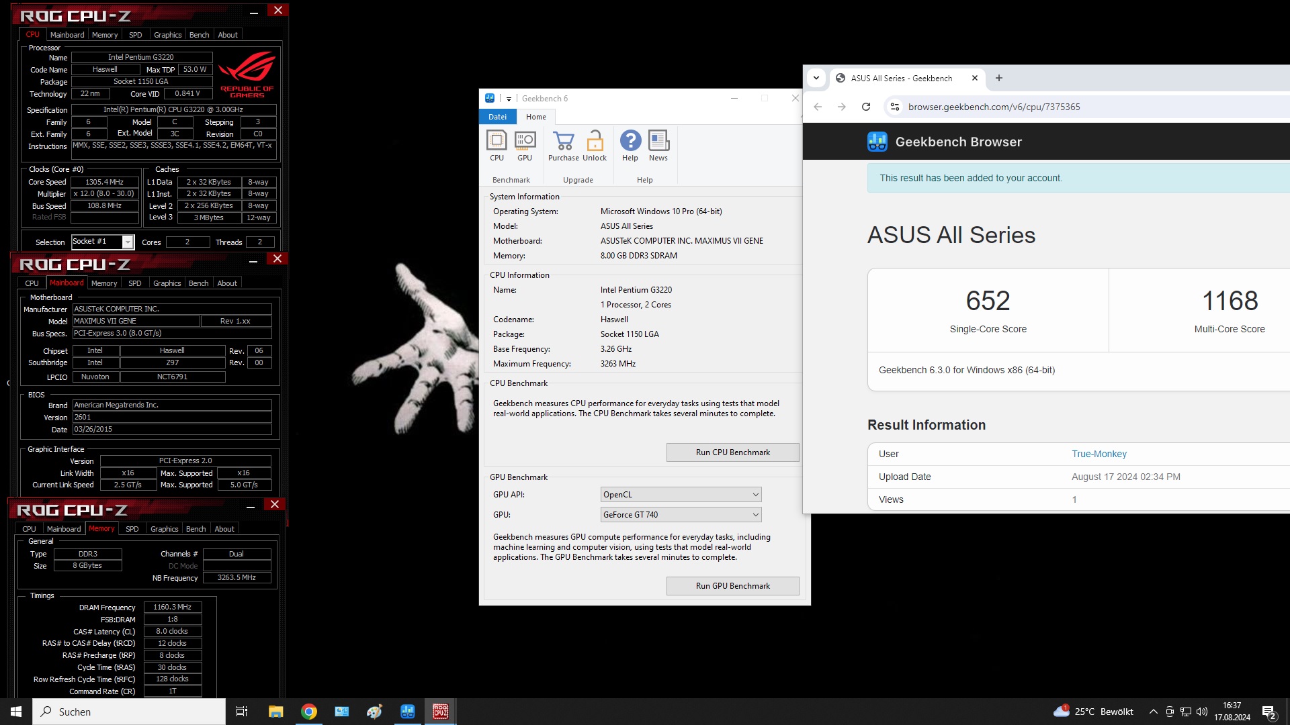Click the Intel Pentium G3220 name field in CPU-Z

click(x=142, y=58)
